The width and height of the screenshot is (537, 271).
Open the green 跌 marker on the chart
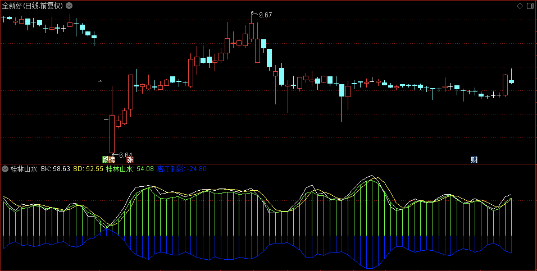point(106,159)
